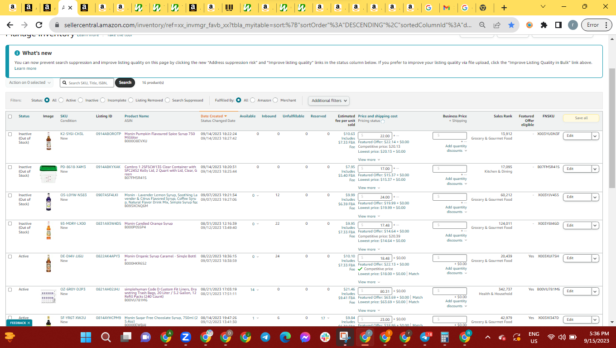
Task: Focus the Search SKU, Title, ISBN field
Action: click(87, 82)
